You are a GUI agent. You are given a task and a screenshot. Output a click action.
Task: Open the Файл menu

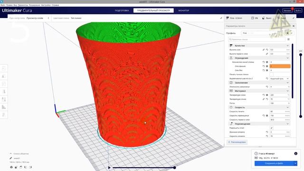click(3, 5)
